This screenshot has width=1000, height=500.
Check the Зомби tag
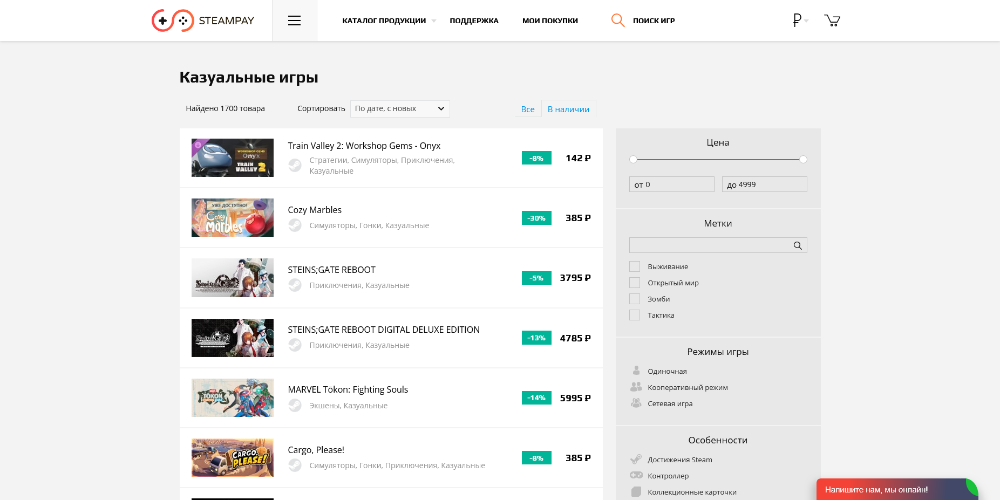coord(635,299)
